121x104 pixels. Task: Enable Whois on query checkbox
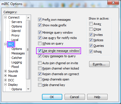pos(40,43)
